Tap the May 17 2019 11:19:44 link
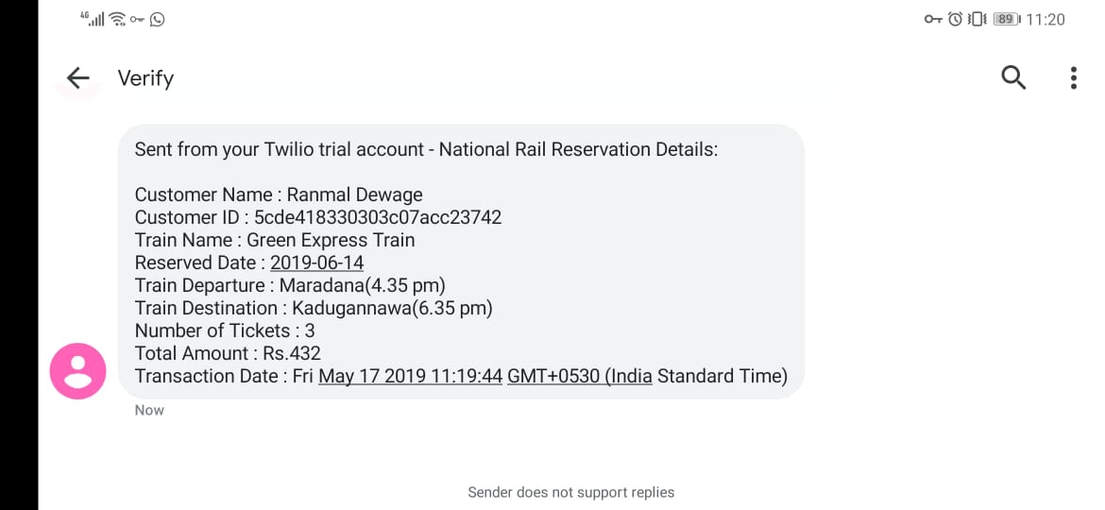This screenshot has height=510, width=1105. coord(410,376)
